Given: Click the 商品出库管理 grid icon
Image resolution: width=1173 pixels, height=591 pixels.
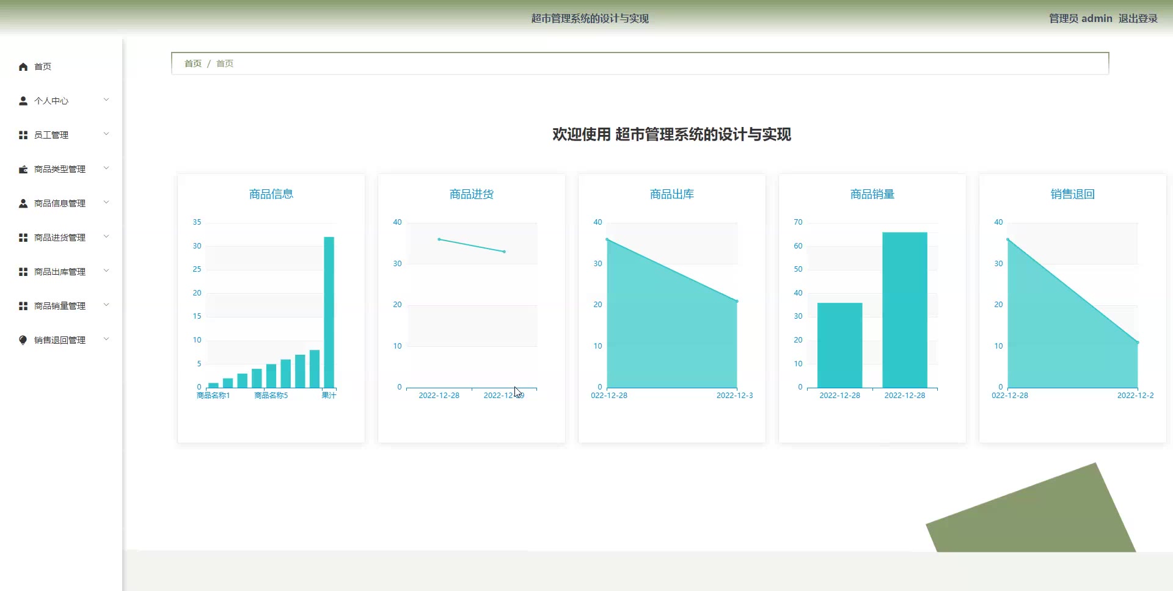Looking at the screenshot, I should (23, 272).
